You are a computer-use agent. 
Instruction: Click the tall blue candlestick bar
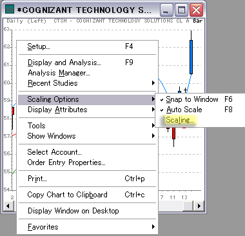pos(191,57)
